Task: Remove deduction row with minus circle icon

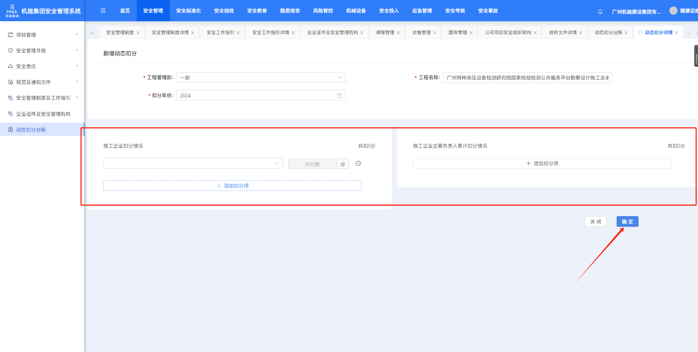Action: (x=358, y=163)
